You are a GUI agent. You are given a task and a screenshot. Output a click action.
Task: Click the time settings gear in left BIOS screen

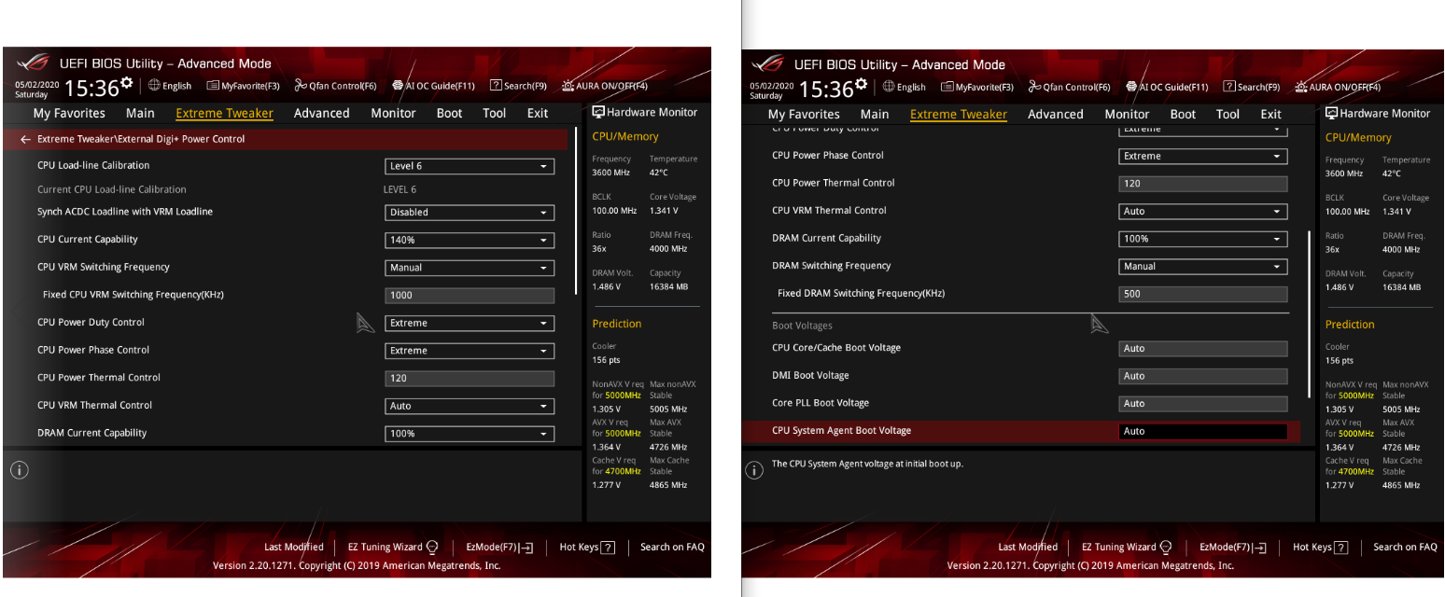[x=128, y=83]
